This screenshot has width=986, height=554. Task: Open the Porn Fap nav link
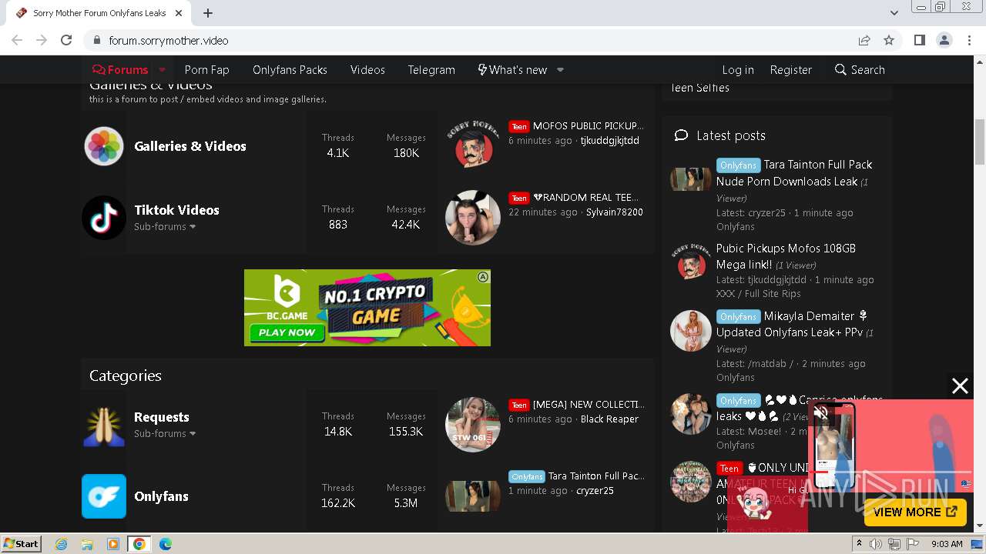click(207, 69)
